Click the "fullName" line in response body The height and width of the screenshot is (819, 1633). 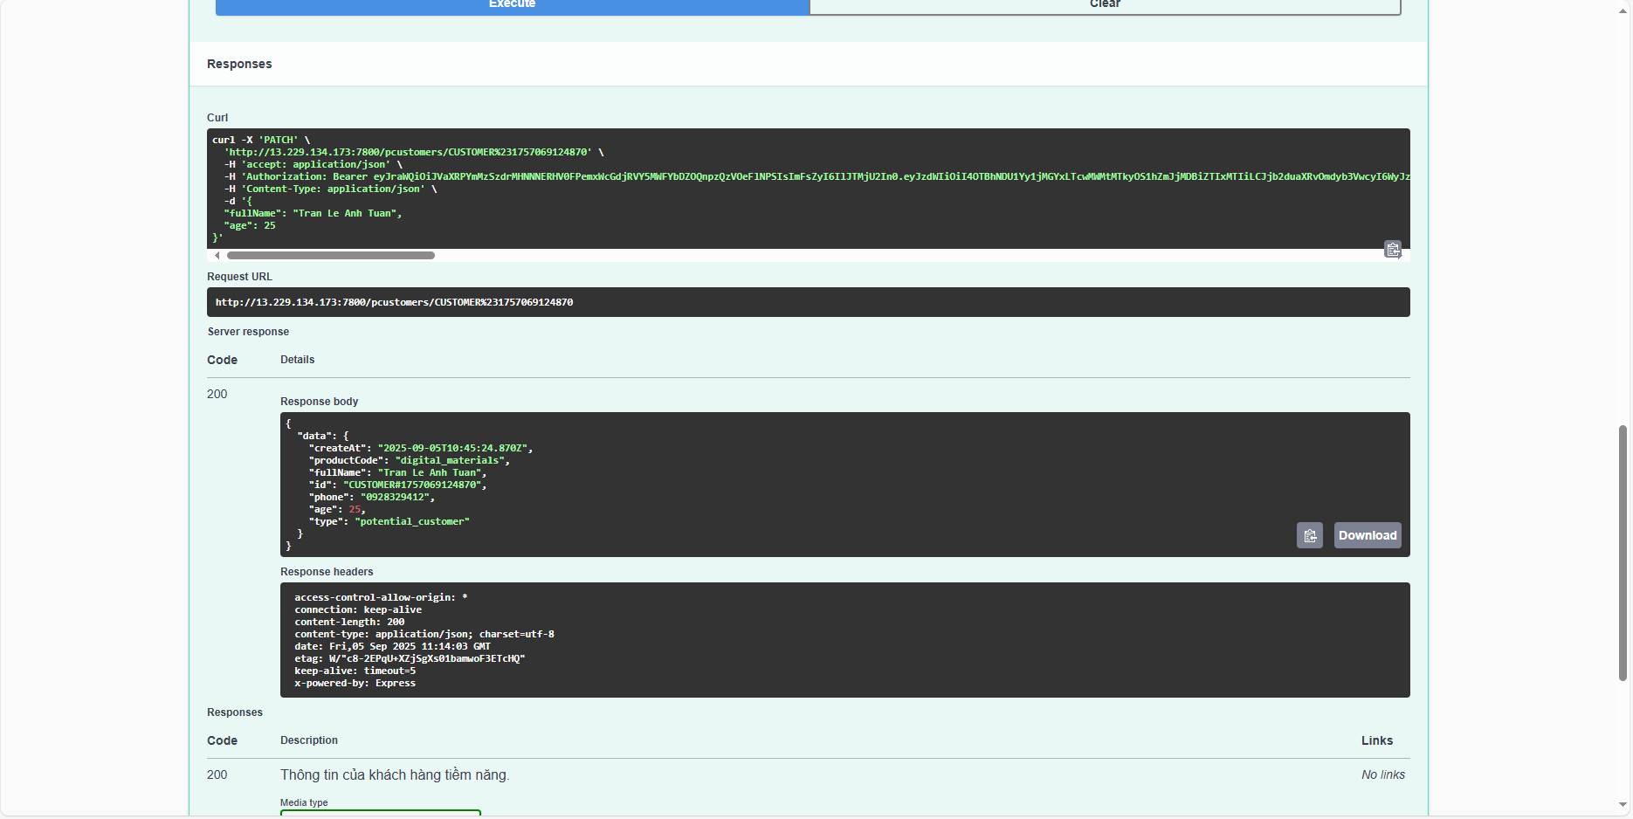coord(397,472)
